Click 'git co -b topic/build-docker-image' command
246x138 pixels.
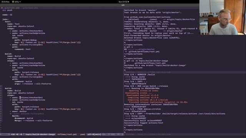(x=146, y=61)
